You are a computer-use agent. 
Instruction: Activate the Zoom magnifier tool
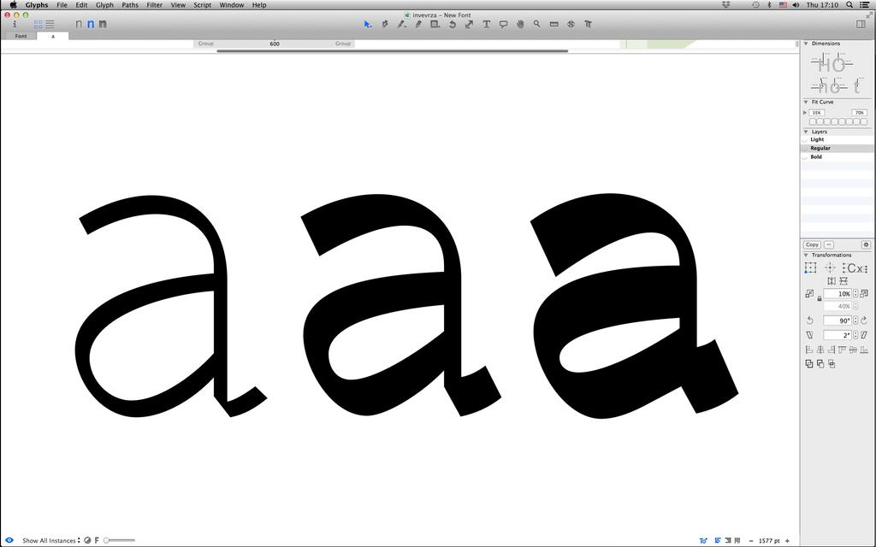[537, 24]
